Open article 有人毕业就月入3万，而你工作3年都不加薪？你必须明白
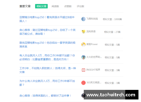The image size is (141, 102). click(x=47, y=57)
